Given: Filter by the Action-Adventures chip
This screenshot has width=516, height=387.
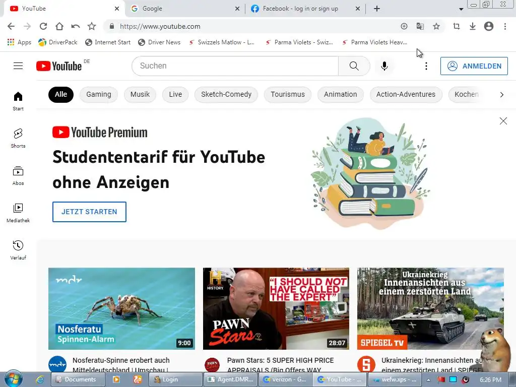Looking at the screenshot, I should (x=406, y=94).
